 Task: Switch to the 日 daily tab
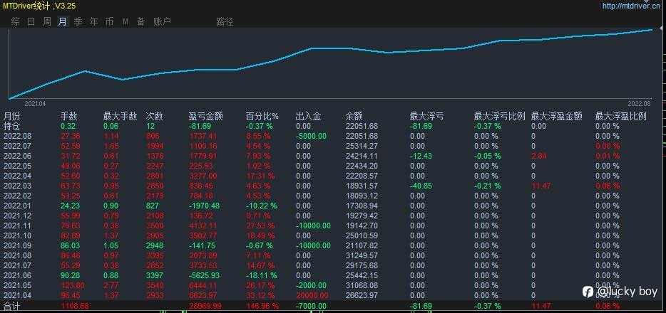pos(31,21)
